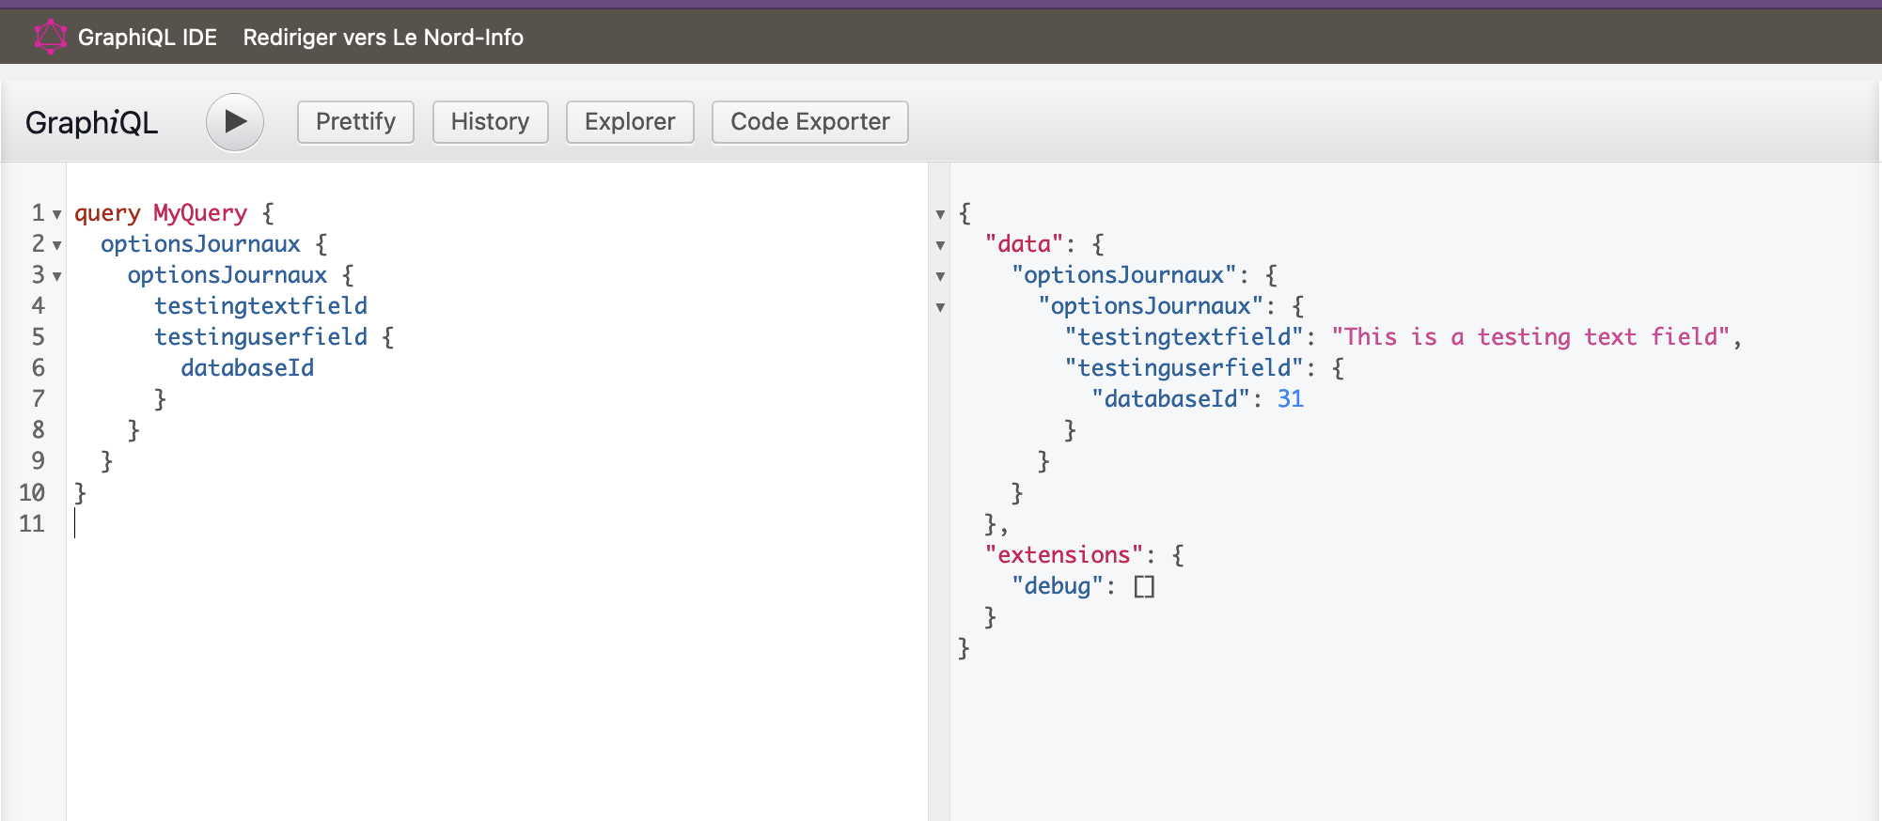Click the GraphQL logo icon
Screen dimensions: 1882x821
(x=50, y=38)
